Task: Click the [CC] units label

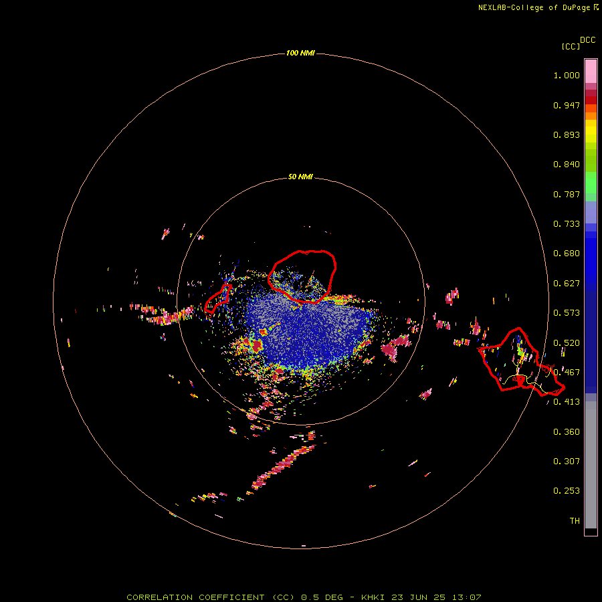Action: point(571,46)
